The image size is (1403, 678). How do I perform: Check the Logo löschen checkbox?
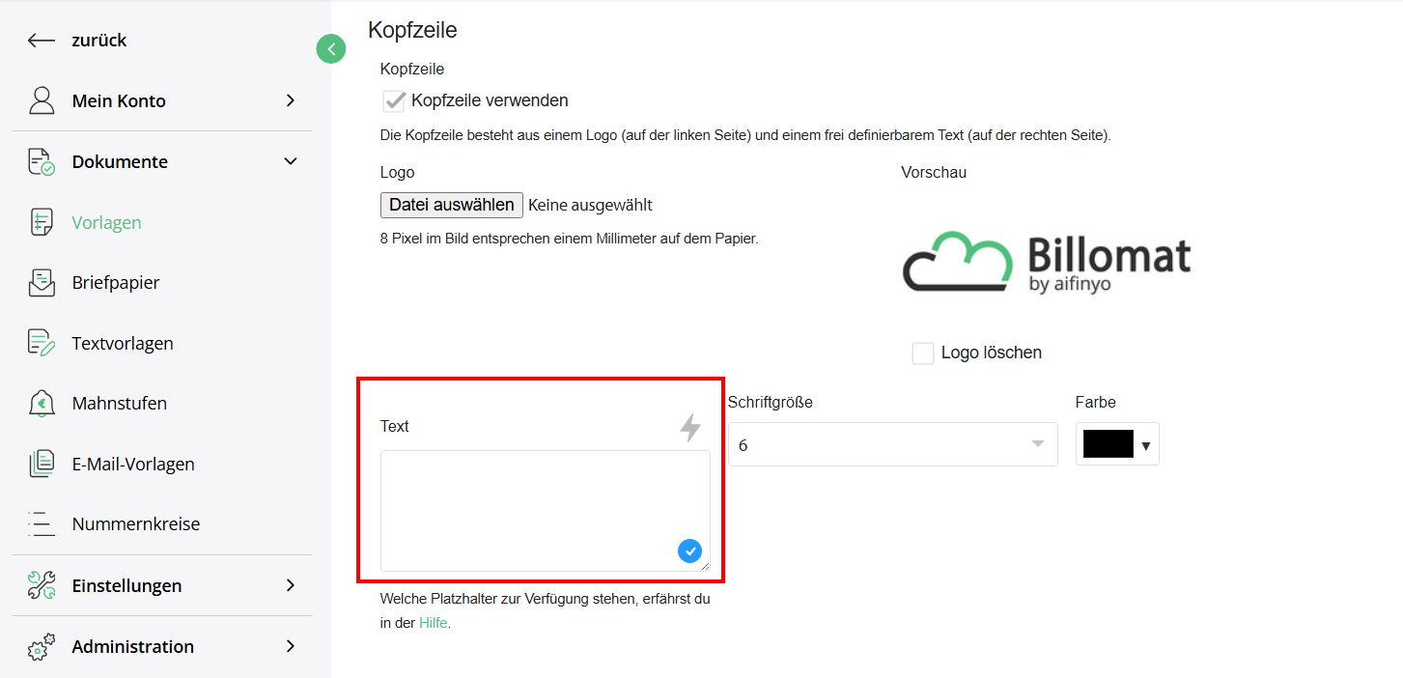coord(923,353)
